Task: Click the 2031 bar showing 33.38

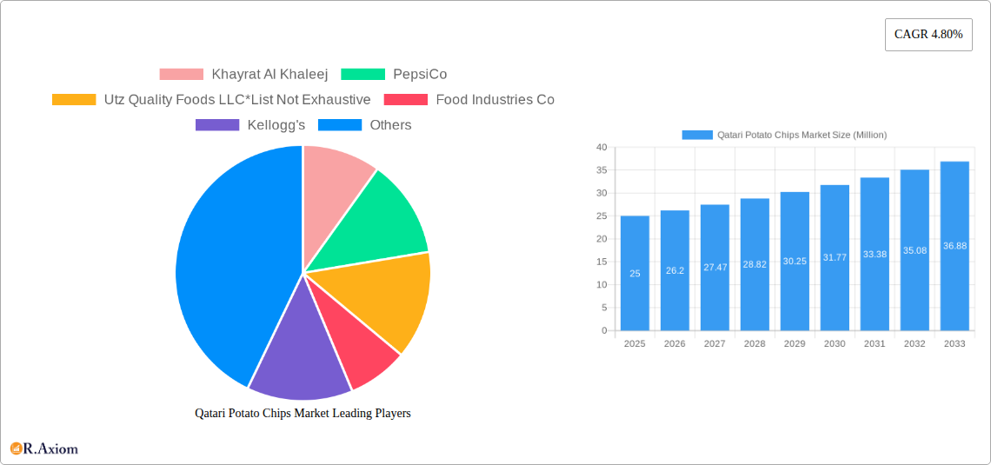Action: 875,254
